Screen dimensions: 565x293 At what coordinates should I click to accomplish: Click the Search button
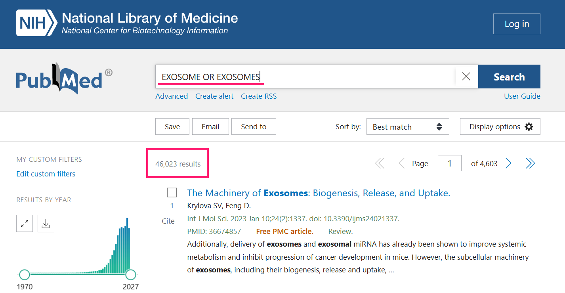(x=509, y=77)
